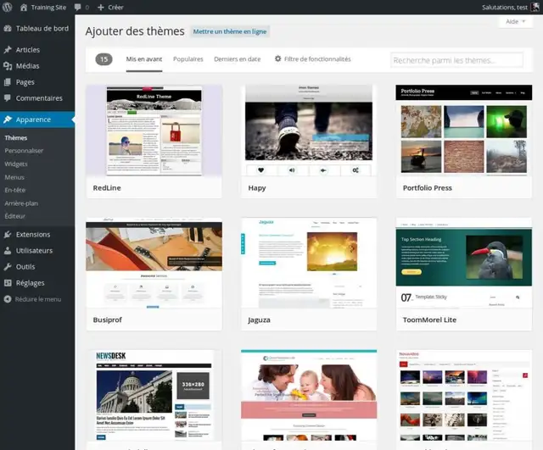Screen dimensions: 543x450
Task: Open the Arrière-plan submenu item
Action: click(x=21, y=203)
